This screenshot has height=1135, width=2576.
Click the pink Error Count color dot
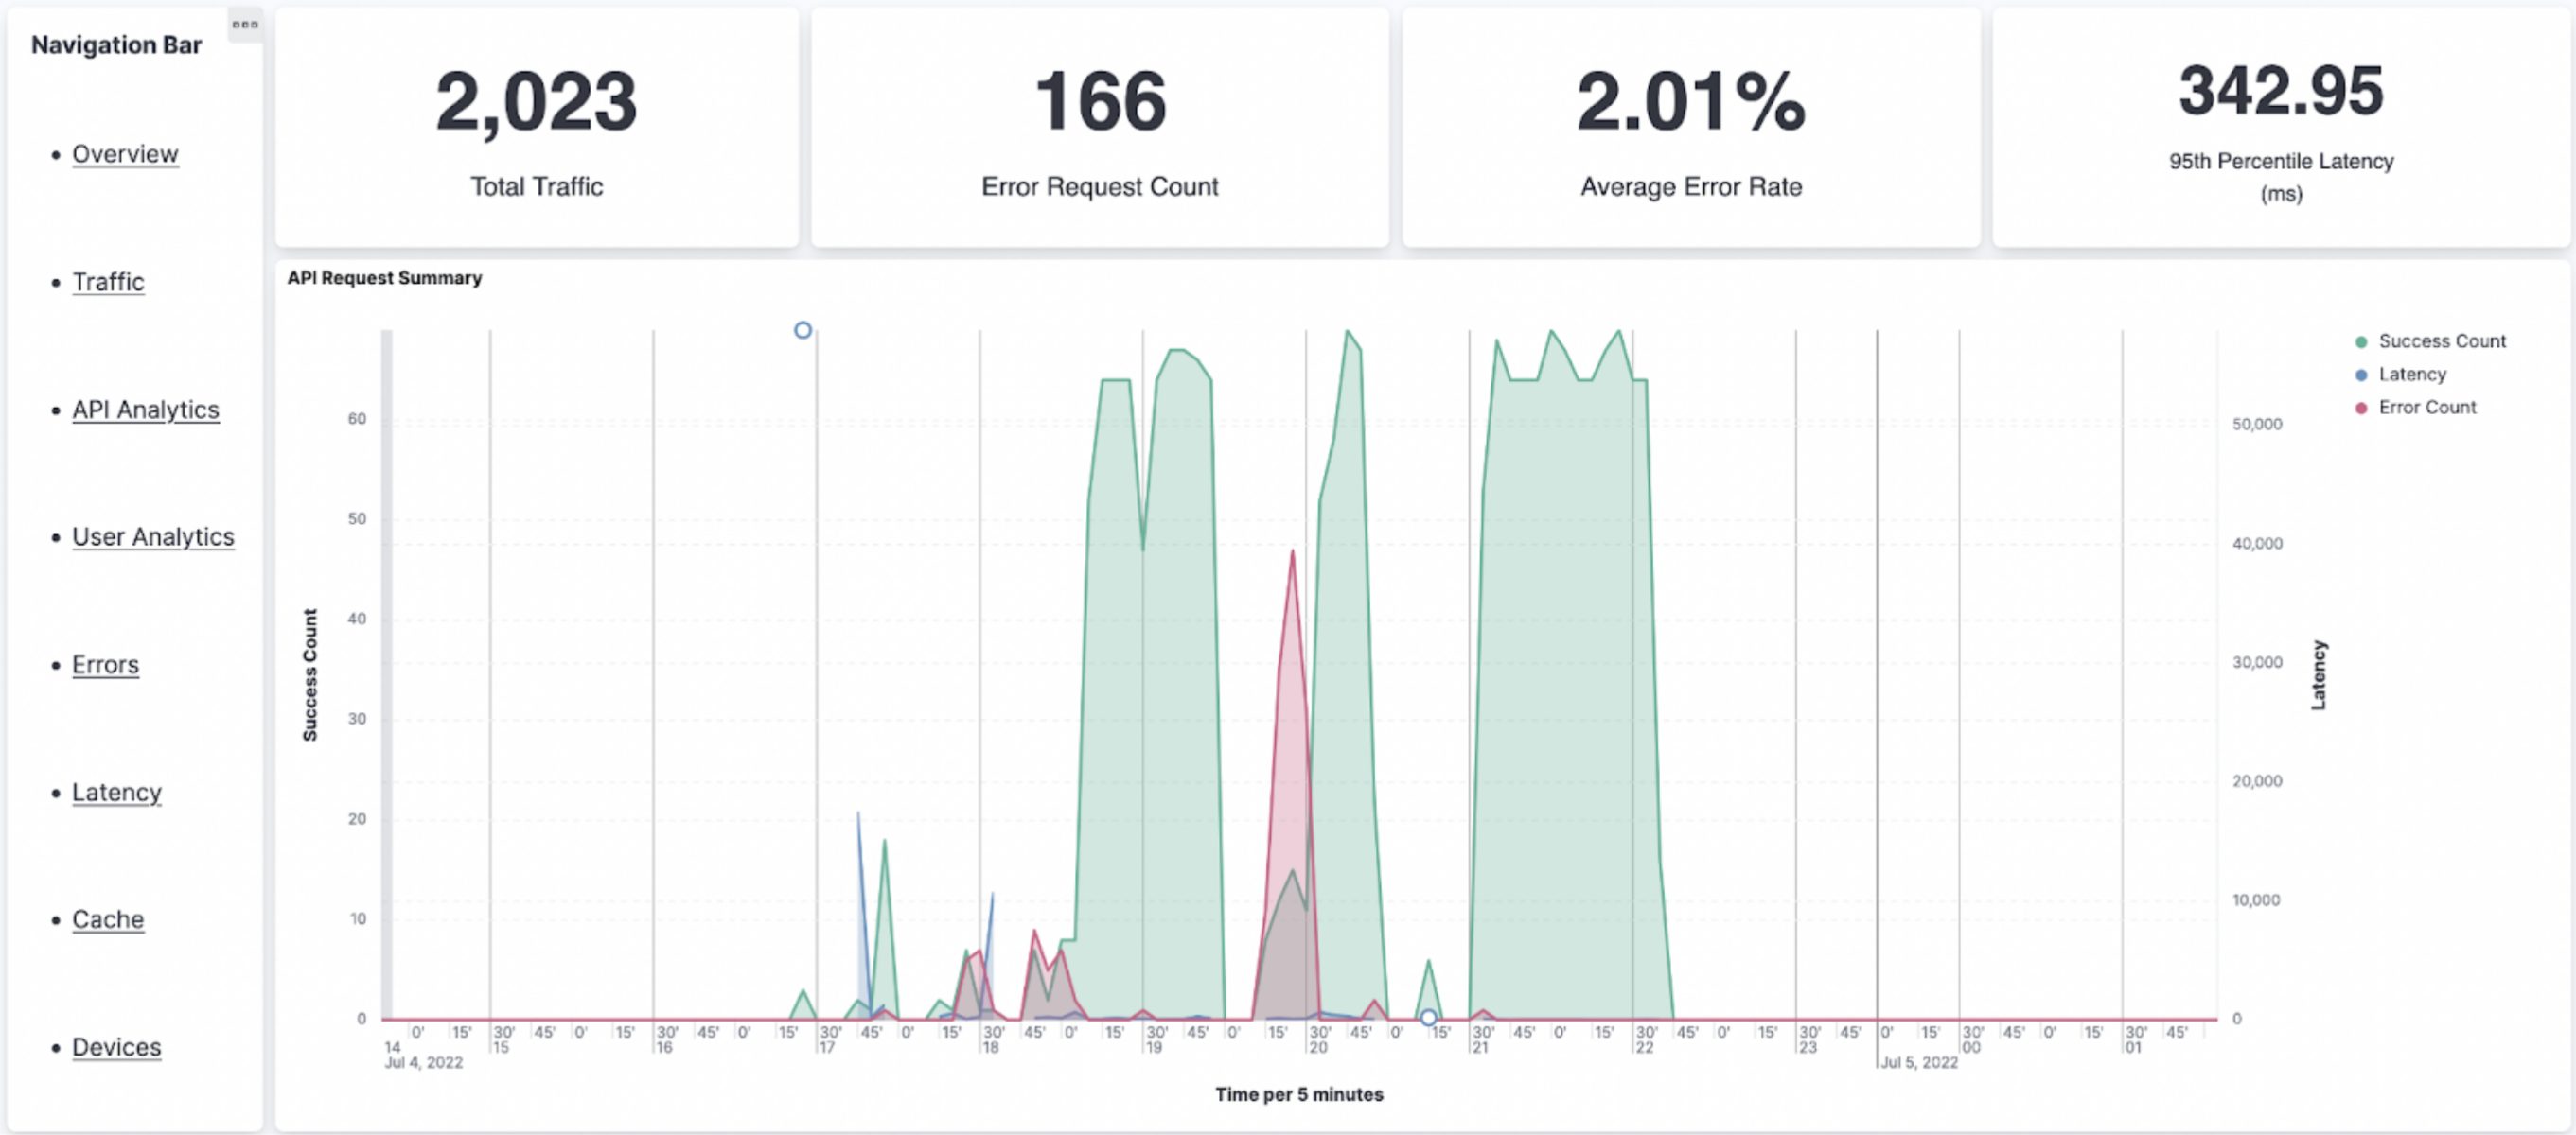[2361, 409]
